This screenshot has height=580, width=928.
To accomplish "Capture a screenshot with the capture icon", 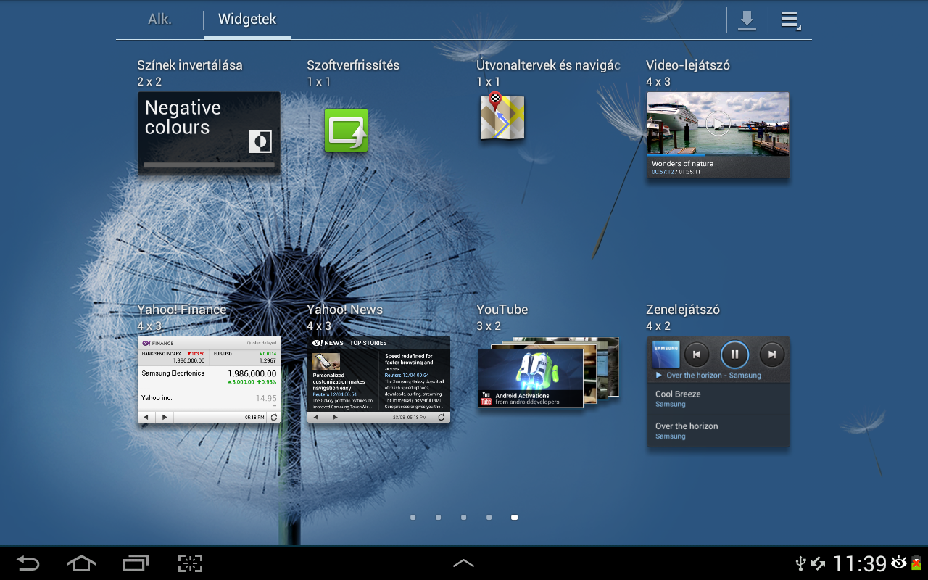I will click(x=190, y=563).
